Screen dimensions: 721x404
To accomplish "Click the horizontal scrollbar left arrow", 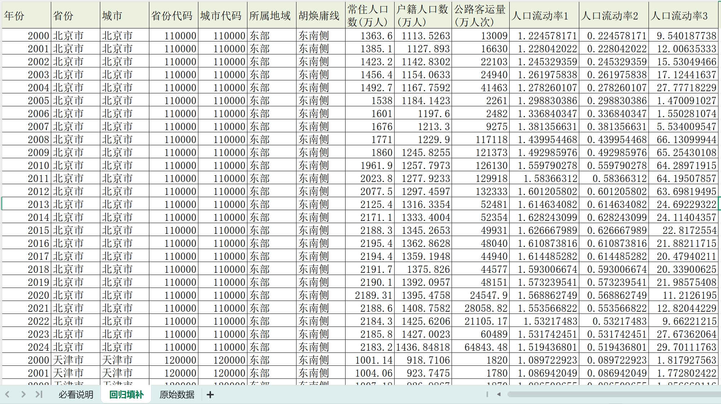I will point(499,394).
